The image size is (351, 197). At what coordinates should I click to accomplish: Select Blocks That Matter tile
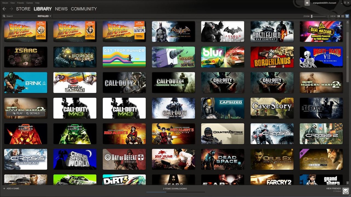pos(174,57)
